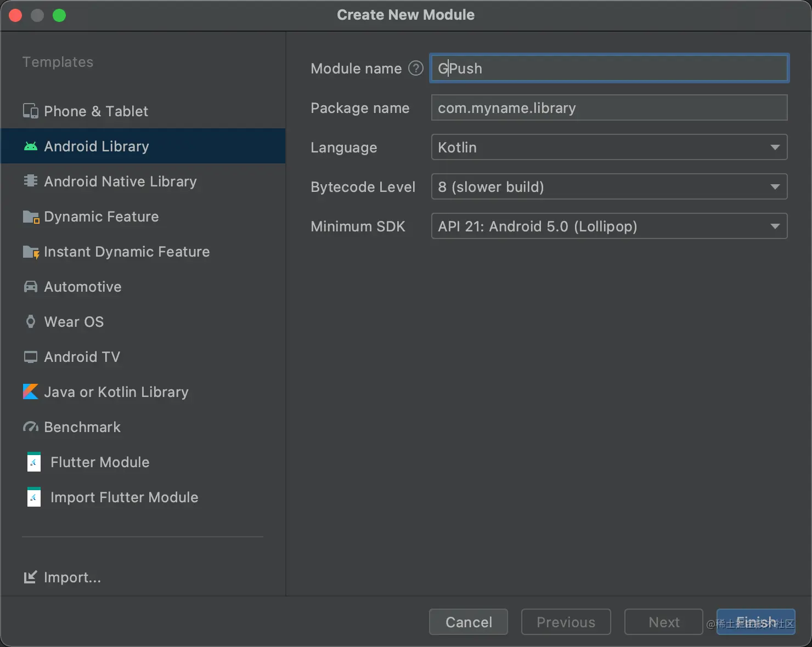Expand the Bytecode Level dropdown
The height and width of the screenshot is (647, 812).
click(x=610, y=186)
